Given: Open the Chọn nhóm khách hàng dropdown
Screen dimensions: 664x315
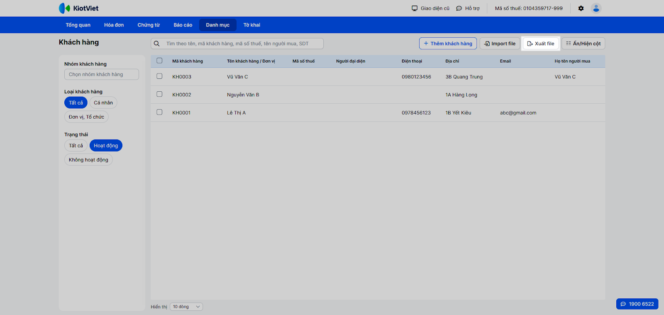Looking at the screenshot, I should pos(102,74).
